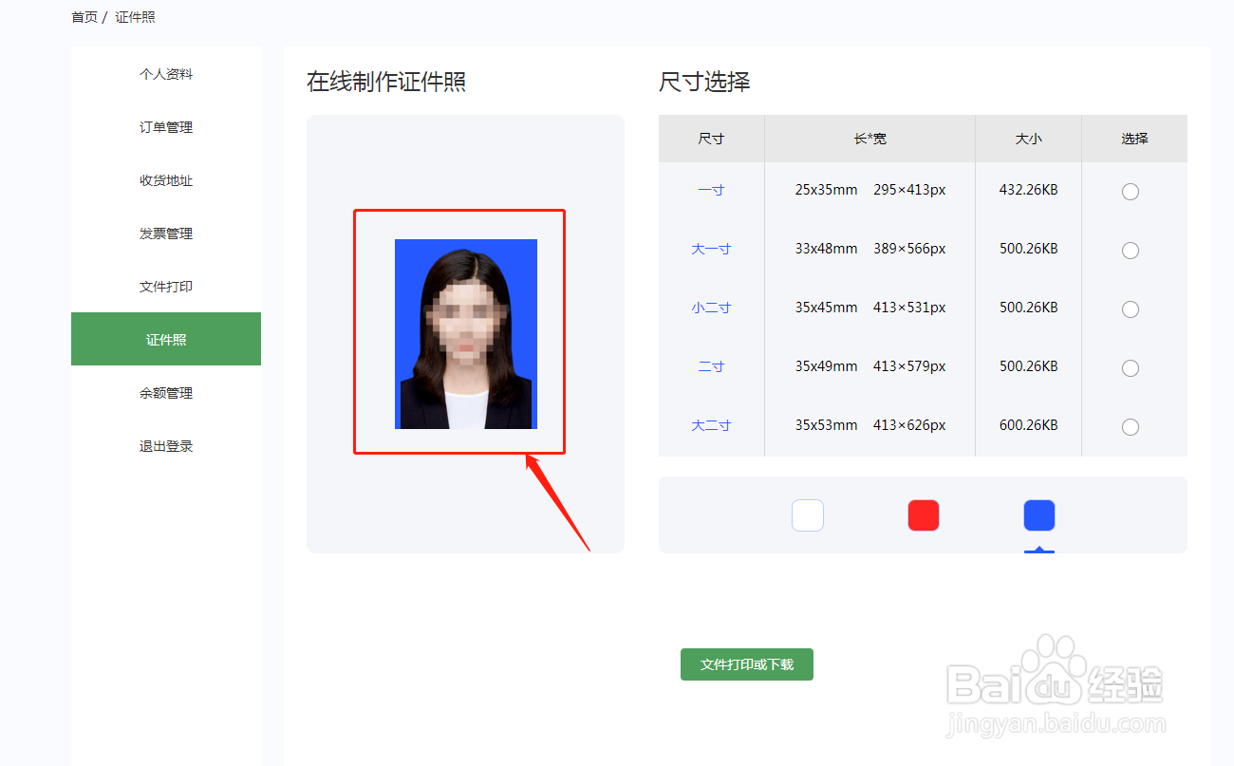Select the radio button for 一寸
Screen dimensions: 1234x766
[x=1130, y=192]
